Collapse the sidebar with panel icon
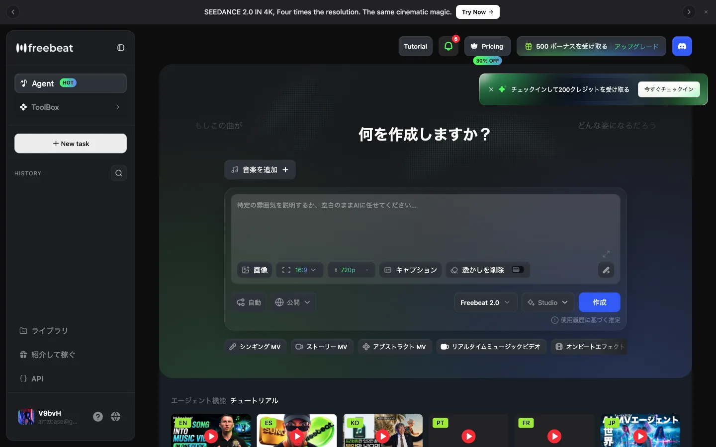This screenshot has width=716, height=447. pyautogui.click(x=121, y=48)
